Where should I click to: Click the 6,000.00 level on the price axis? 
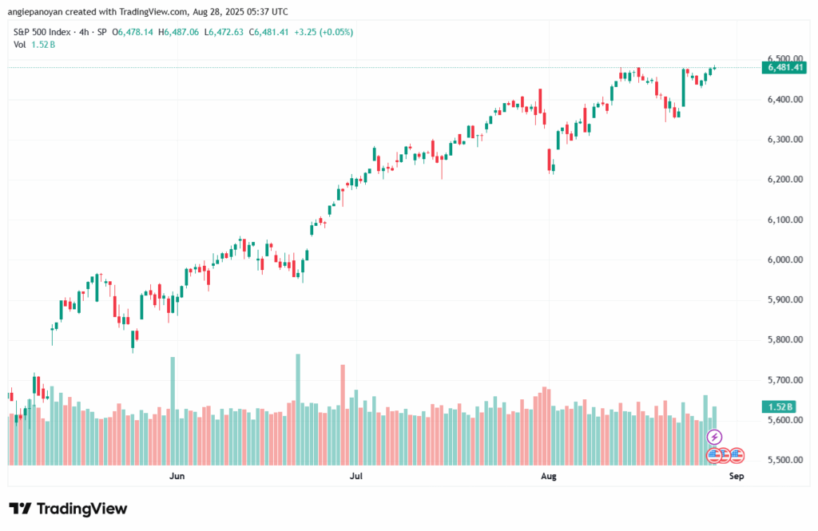(x=785, y=260)
